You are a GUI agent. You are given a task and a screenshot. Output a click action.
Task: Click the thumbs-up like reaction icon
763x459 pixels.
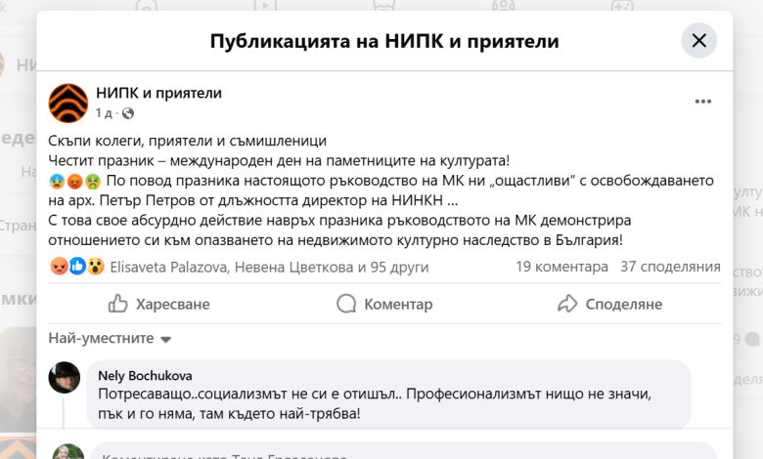pyautogui.click(x=76, y=267)
